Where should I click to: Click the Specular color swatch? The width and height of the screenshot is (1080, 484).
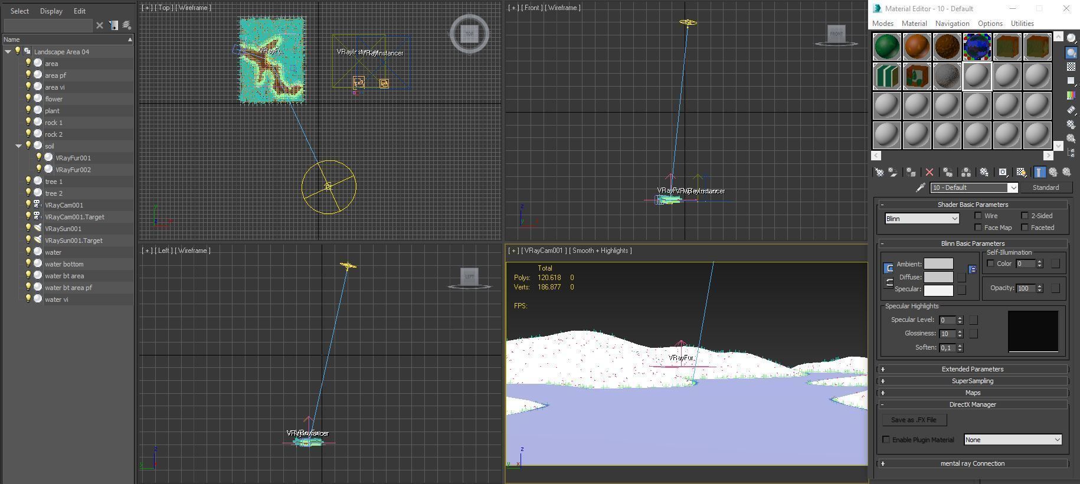(938, 289)
